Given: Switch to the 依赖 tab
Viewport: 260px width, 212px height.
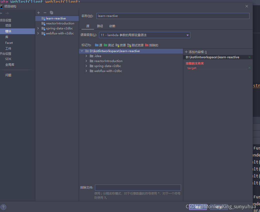Looking at the screenshot, I should tap(112, 26).
